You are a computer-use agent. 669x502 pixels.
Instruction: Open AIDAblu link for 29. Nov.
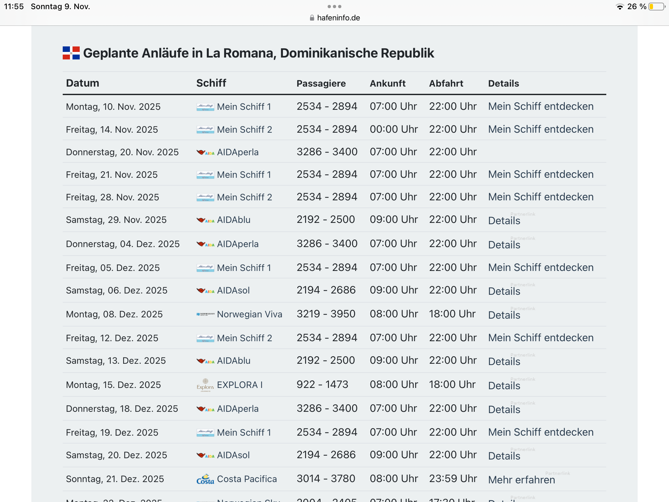(234, 220)
